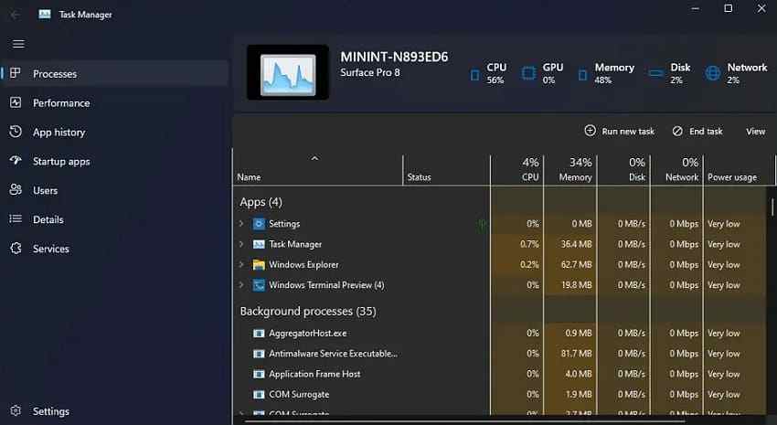The width and height of the screenshot is (777, 425).
Task: Click the Task Manager title bar icon
Action: click(45, 15)
